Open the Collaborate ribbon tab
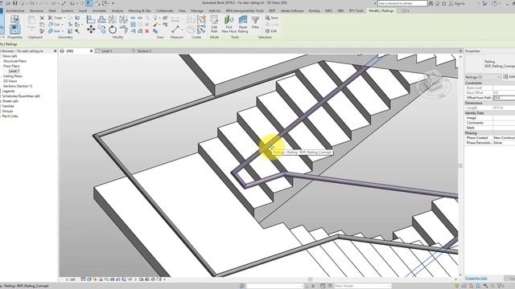The height and width of the screenshot is (289, 515). [x=164, y=10]
